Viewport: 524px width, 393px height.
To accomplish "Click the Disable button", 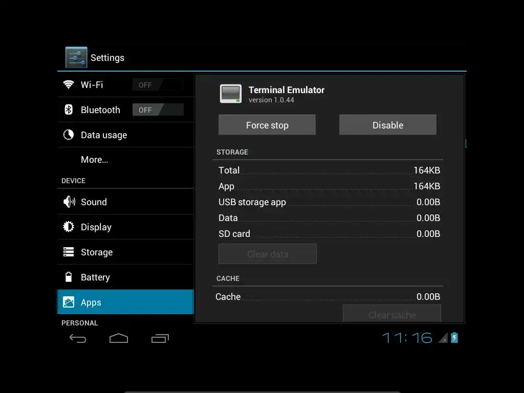I will tap(388, 125).
